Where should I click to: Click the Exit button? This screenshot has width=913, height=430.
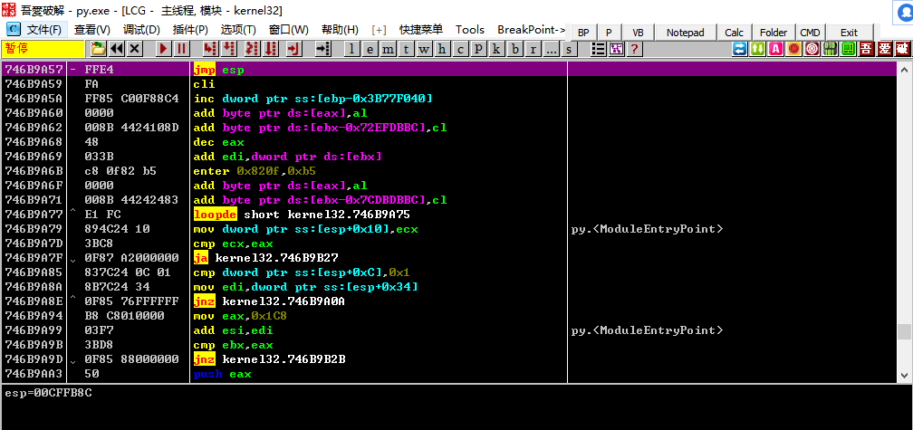[849, 33]
